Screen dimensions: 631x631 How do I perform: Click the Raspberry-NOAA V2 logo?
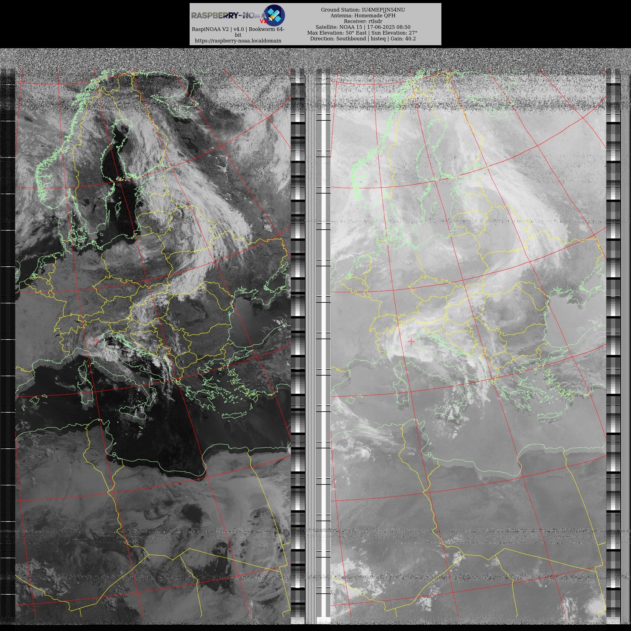[238, 15]
